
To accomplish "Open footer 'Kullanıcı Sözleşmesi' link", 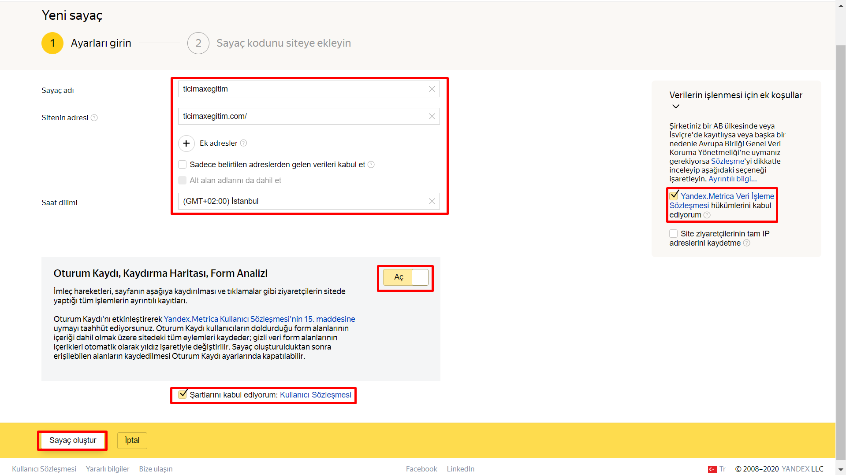I will (44, 469).
